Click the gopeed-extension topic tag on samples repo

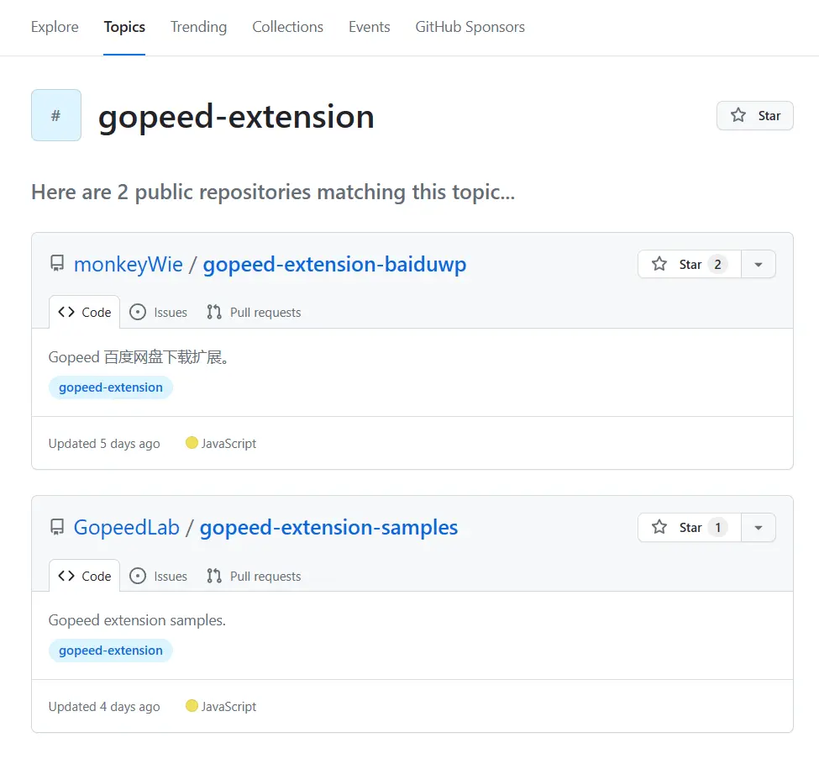point(110,650)
